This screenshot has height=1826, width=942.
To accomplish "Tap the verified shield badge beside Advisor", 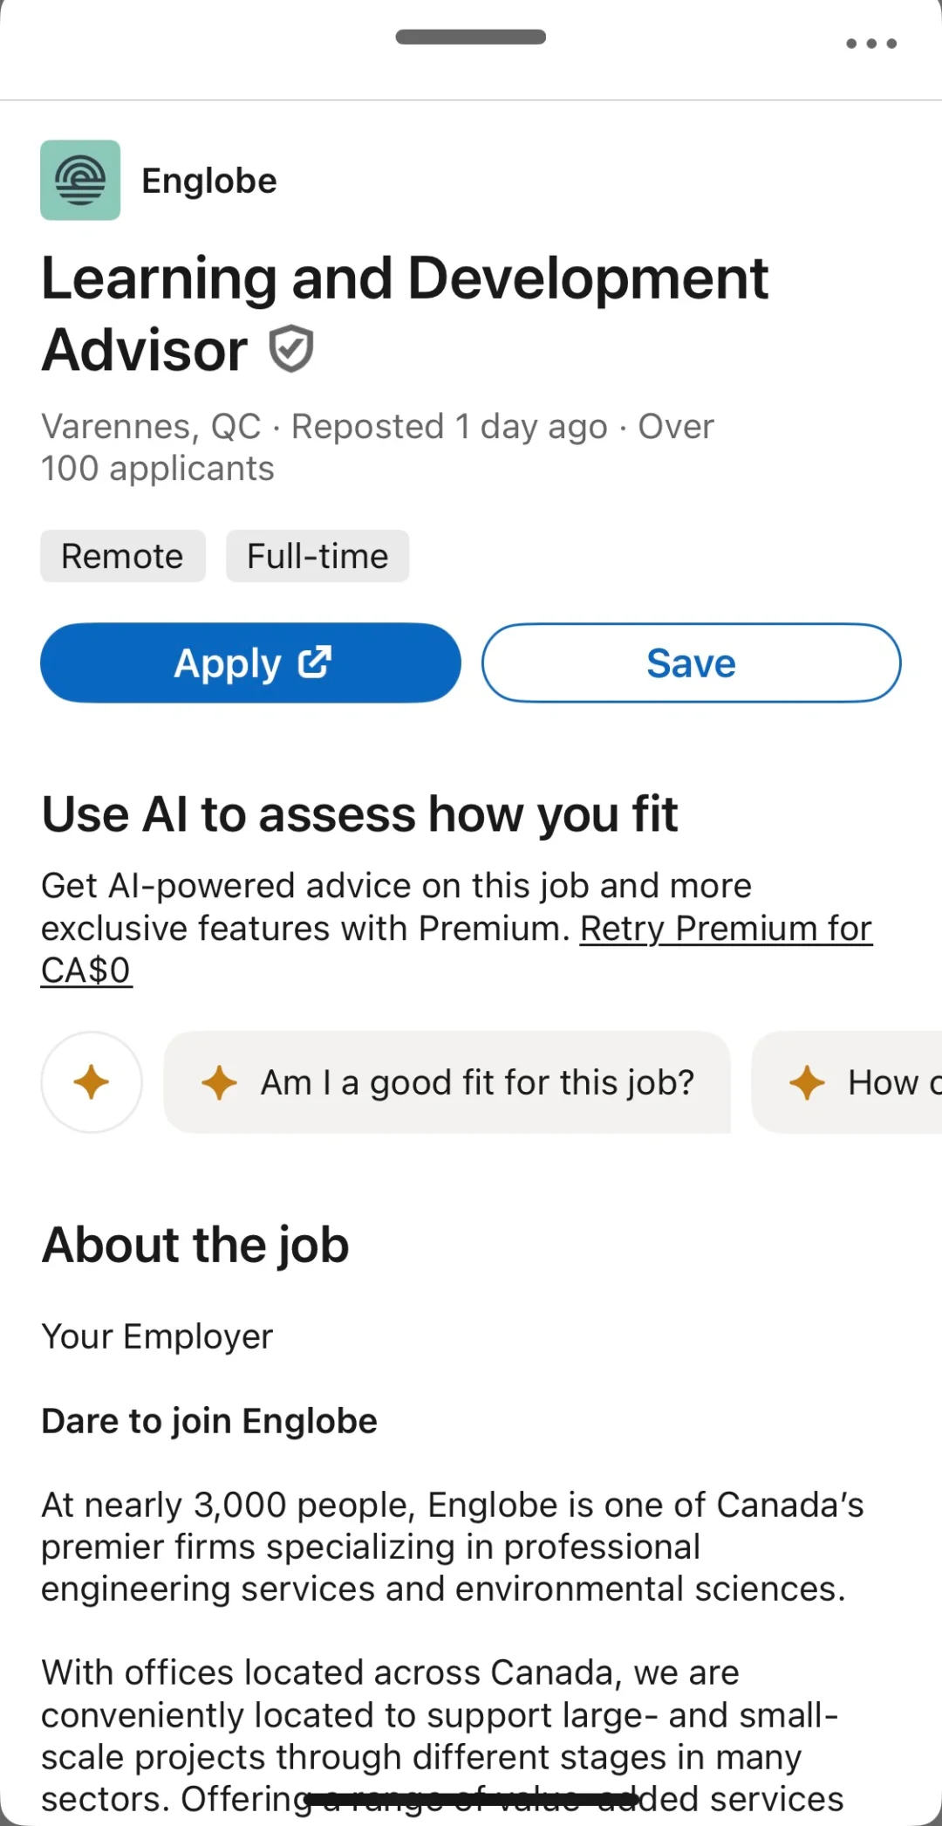I will pos(290,349).
